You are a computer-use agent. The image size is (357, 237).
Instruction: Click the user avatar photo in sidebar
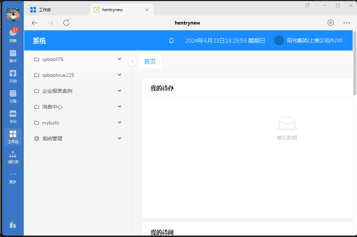pyautogui.click(x=13, y=14)
